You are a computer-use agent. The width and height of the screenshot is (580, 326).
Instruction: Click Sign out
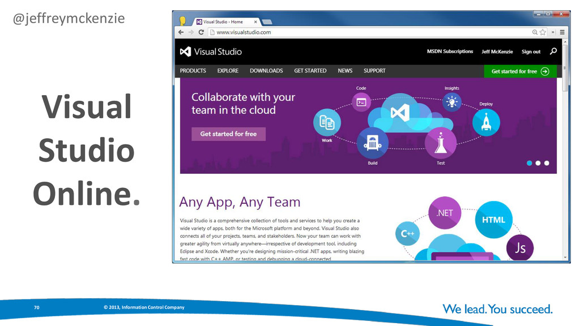coord(531,52)
